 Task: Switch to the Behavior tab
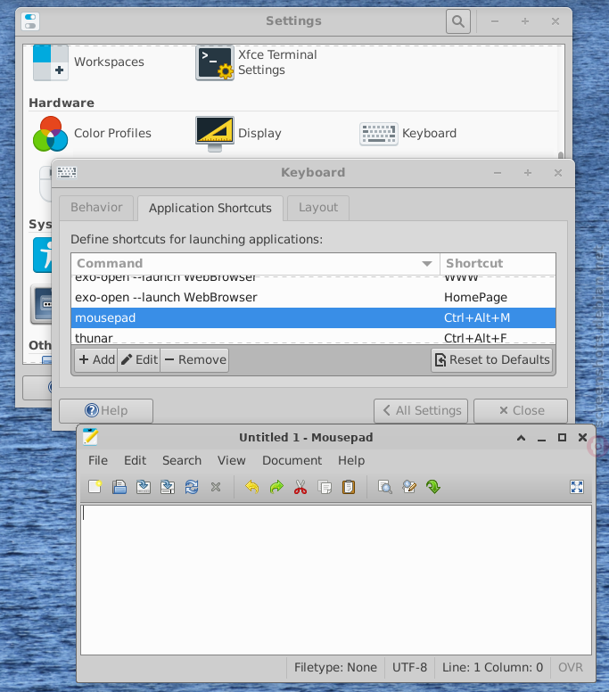coord(96,208)
